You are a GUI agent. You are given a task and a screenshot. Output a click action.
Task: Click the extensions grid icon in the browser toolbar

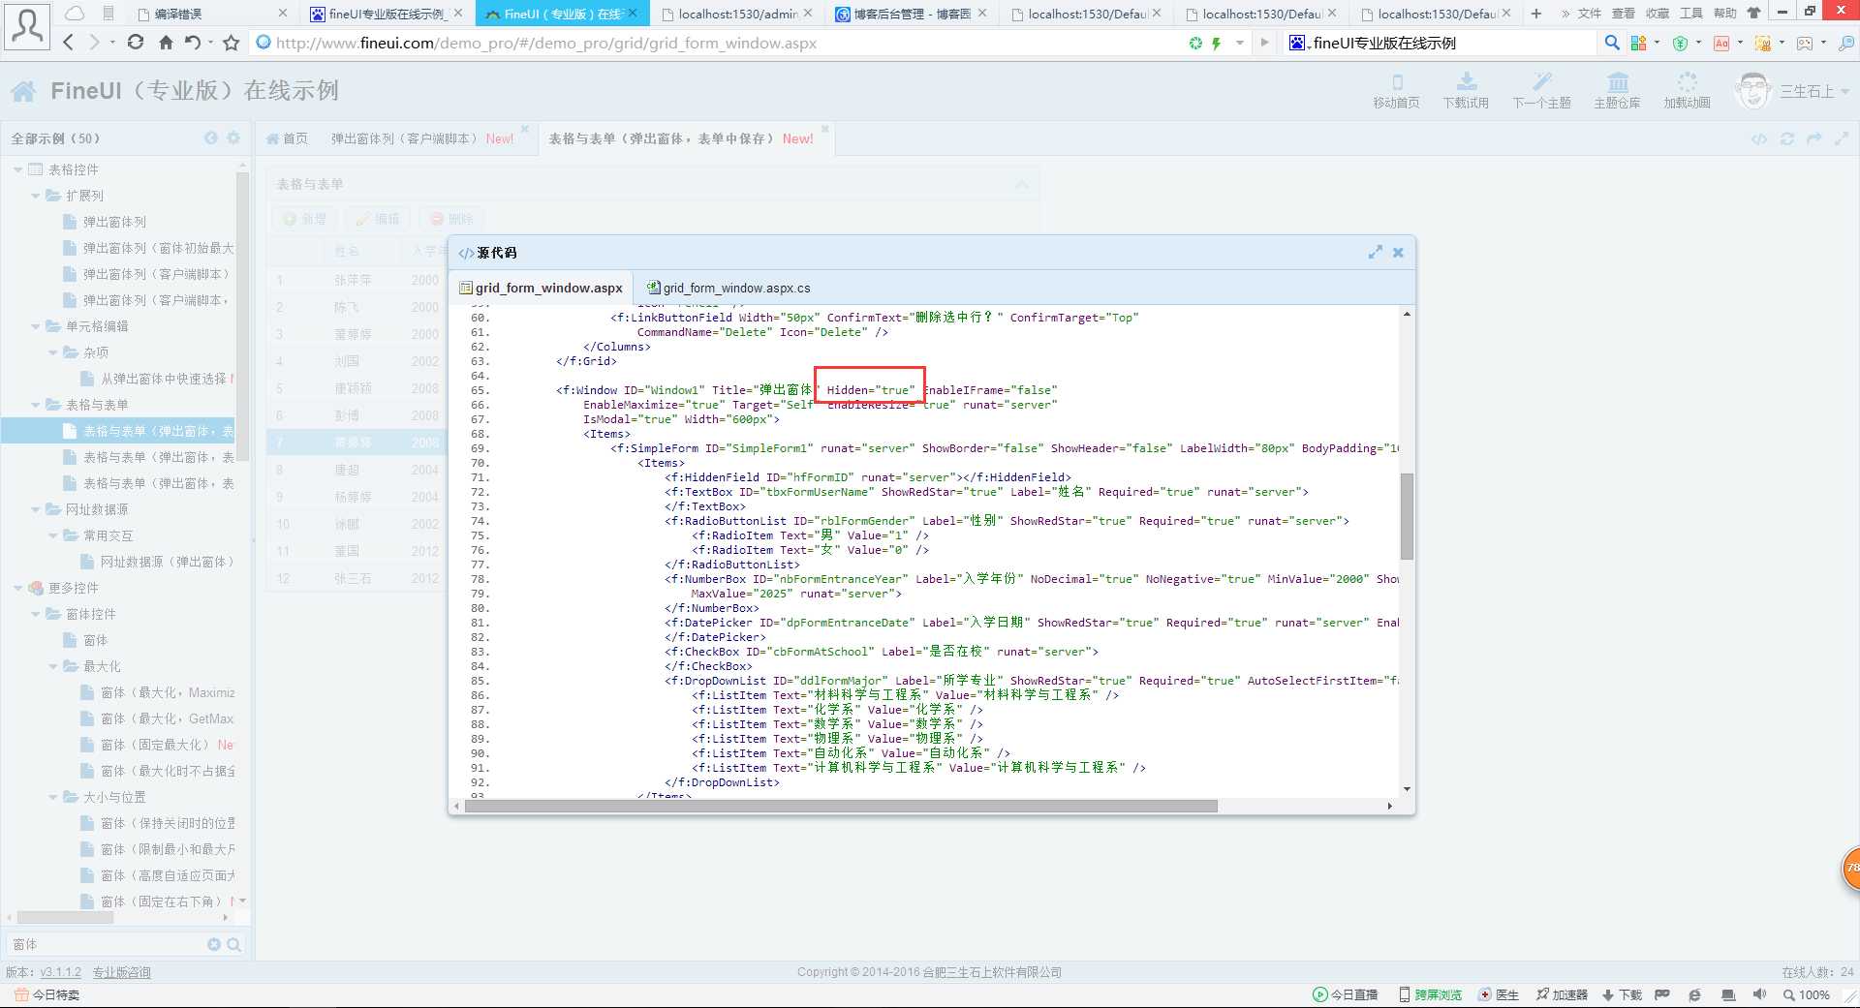[1638, 43]
